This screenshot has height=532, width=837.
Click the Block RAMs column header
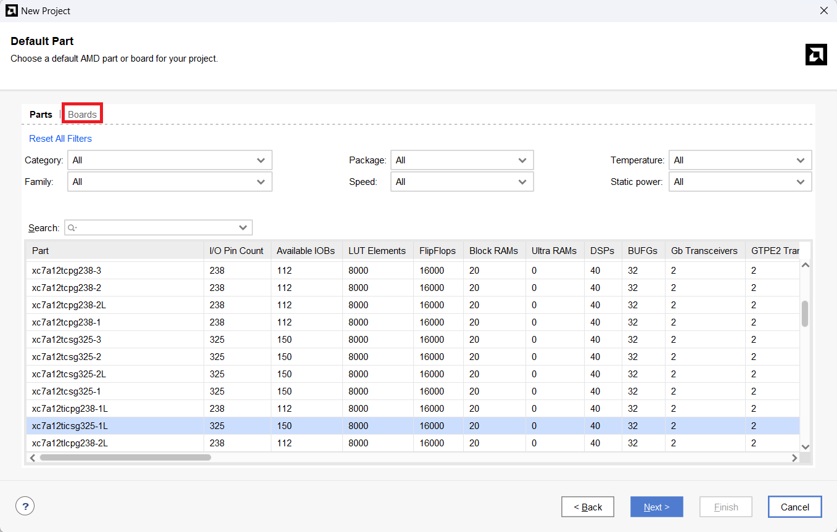pyautogui.click(x=494, y=251)
